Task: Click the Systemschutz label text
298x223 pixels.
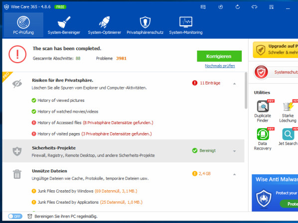Action: tap(286, 72)
